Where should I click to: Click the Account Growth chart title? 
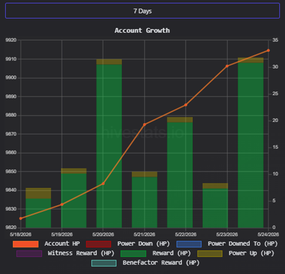142,30
